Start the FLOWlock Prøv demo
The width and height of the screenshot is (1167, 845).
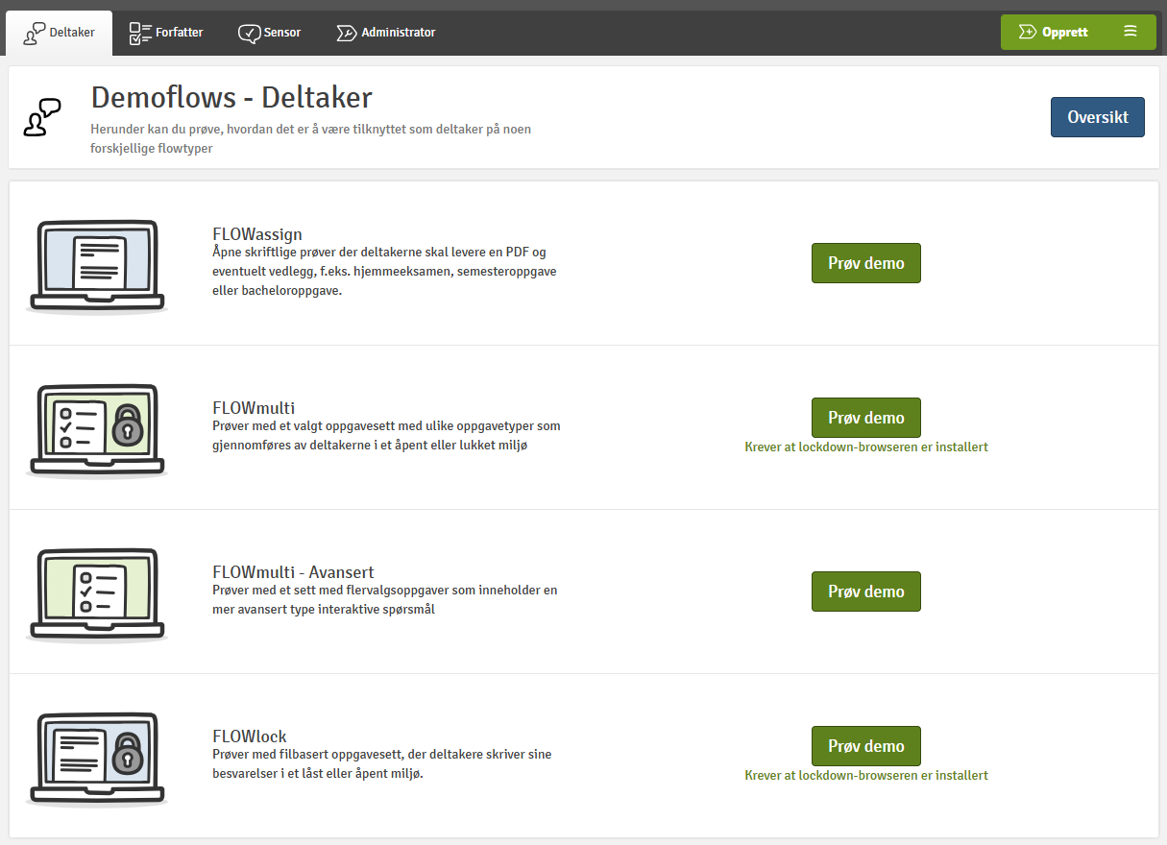[x=865, y=746]
